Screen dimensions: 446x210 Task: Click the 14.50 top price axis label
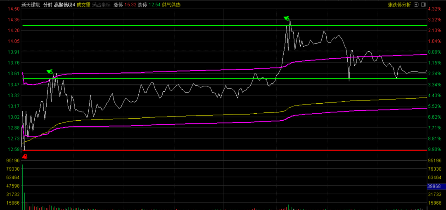(14, 9)
